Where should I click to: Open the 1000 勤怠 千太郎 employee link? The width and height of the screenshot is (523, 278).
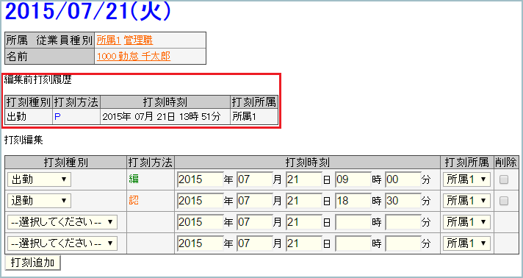pyautogui.click(x=134, y=57)
